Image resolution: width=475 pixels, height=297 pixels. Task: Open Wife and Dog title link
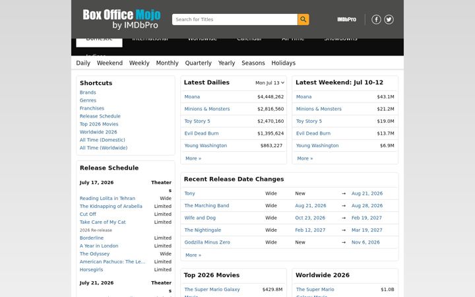(x=200, y=218)
